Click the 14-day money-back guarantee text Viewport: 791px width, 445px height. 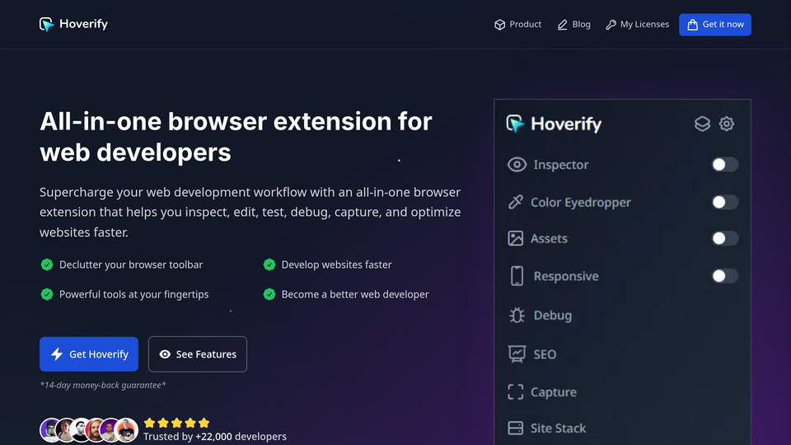point(103,385)
